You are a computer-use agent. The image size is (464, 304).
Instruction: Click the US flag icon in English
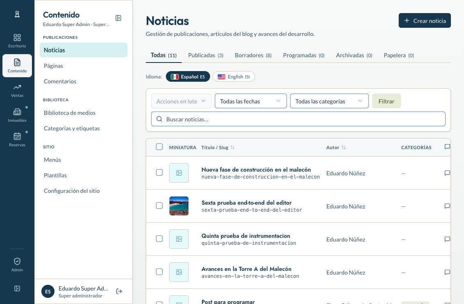point(221,77)
